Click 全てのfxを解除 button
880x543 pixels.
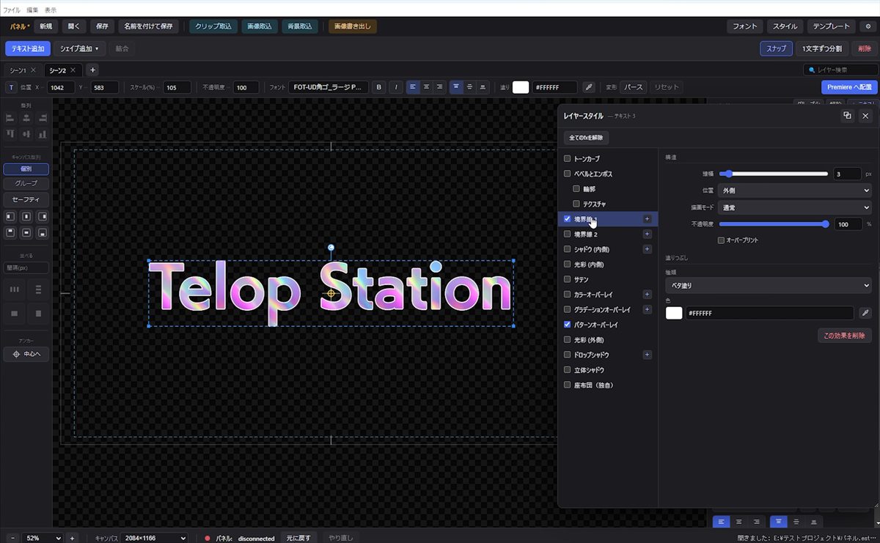pos(587,138)
